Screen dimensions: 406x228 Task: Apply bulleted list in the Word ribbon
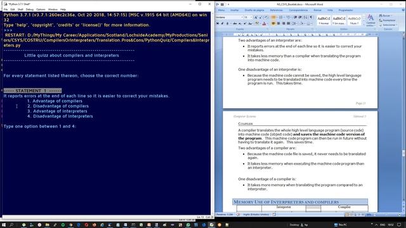[x=273, y=17]
